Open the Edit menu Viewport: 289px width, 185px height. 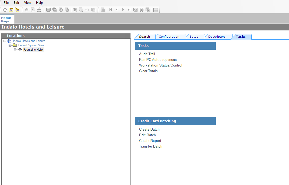coord(16,3)
